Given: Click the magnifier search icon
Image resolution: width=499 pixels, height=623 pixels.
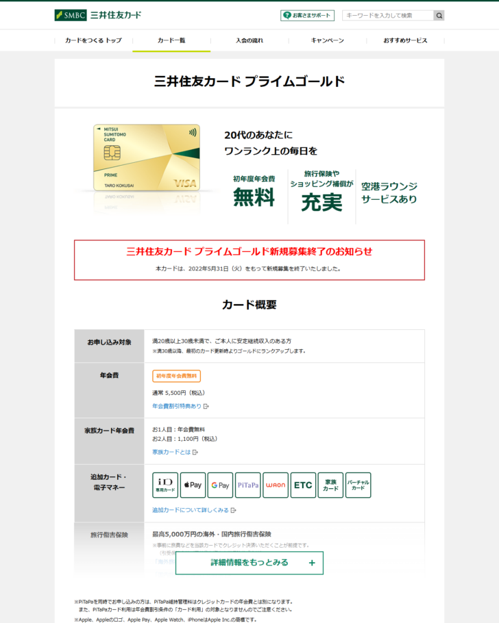Looking at the screenshot, I should click(439, 16).
